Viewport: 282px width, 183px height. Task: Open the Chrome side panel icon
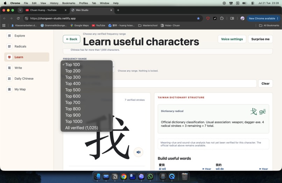tap(232, 18)
